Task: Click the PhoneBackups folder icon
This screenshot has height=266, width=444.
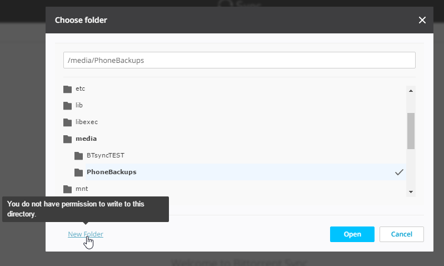Action: point(78,172)
